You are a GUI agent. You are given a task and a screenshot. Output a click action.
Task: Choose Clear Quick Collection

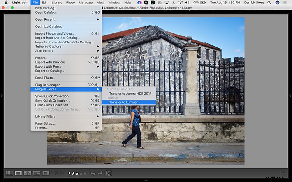tap(66, 105)
